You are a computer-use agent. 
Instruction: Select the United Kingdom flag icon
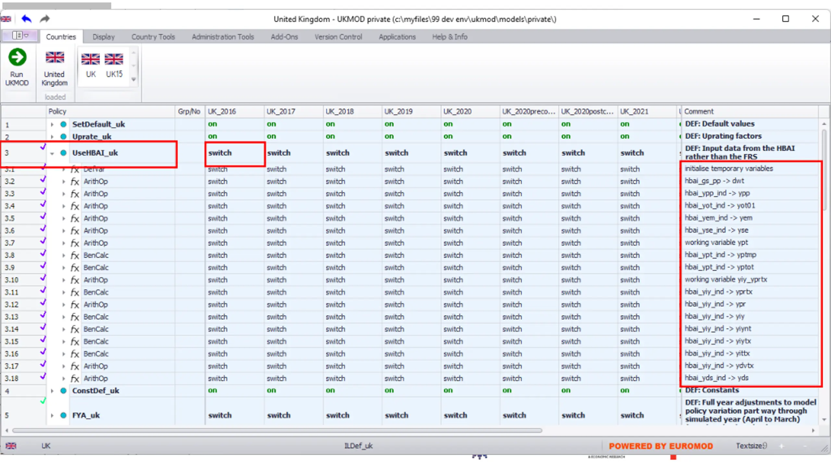[x=55, y=57]
